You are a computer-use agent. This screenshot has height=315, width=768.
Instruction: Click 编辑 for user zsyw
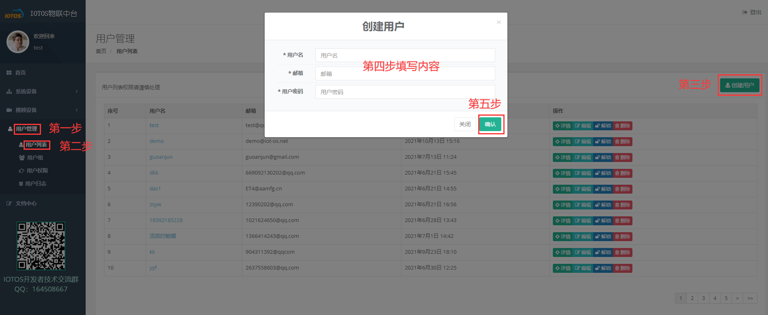pyautogui.click(x=583, y=205)
